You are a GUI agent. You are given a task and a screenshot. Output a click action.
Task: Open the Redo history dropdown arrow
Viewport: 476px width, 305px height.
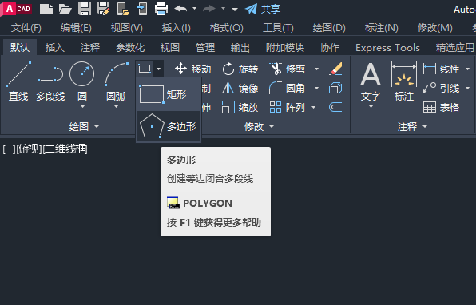tap(223, 9)
